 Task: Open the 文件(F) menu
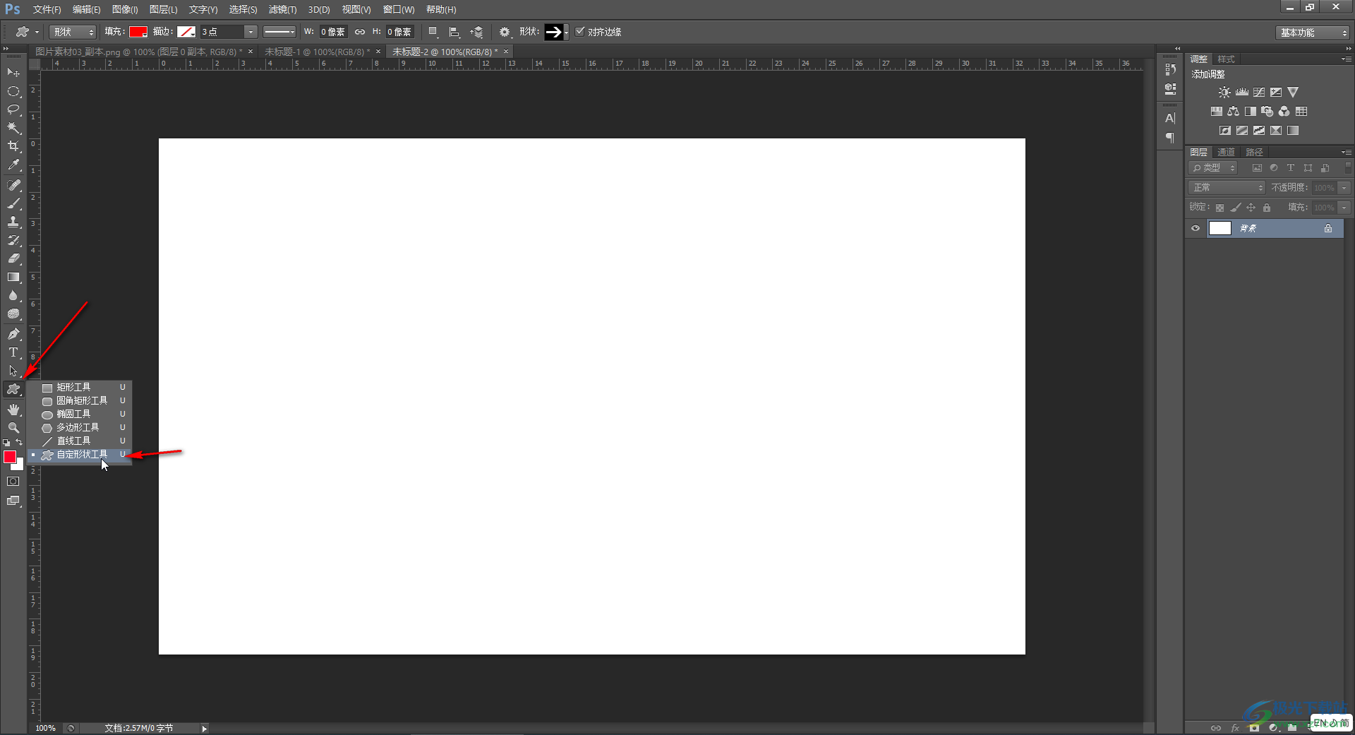click(x=47, y=10)
